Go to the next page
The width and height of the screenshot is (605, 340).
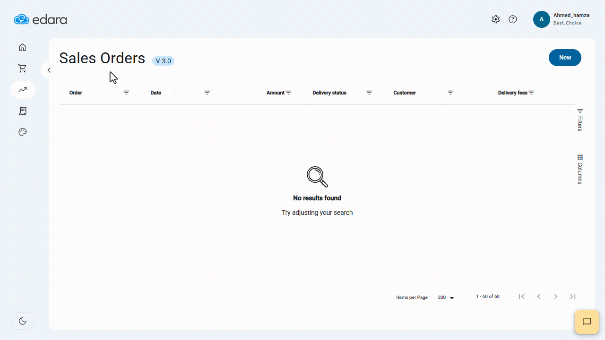pyautogui.click(x=556, y=297)
